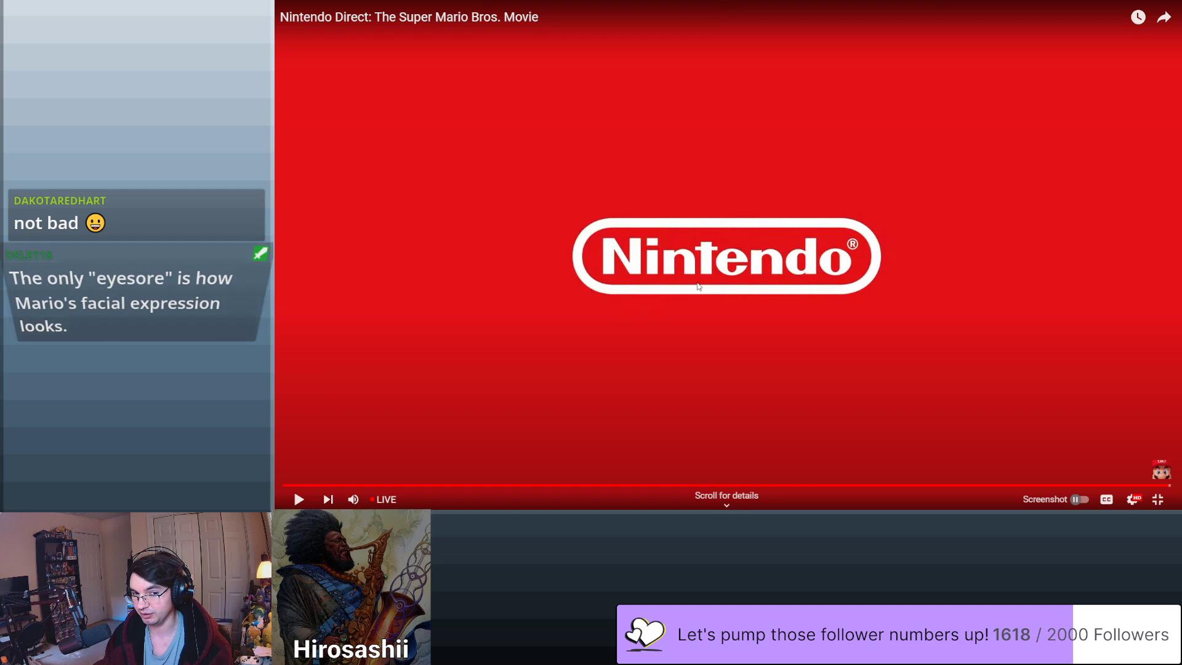This screenshot has width=1182, height=665.
Task: Click the Mario channel watermark
Action: tap(1161, 470)
